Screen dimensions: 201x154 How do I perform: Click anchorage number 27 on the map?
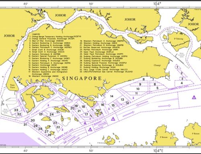click(46, 131)
